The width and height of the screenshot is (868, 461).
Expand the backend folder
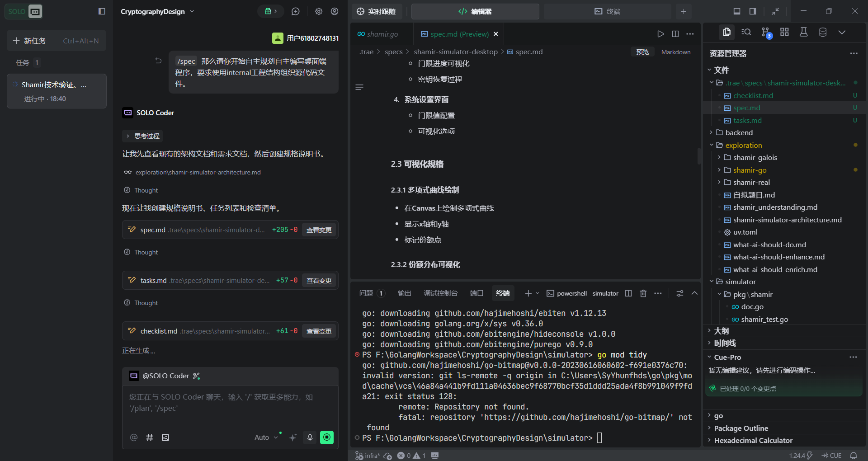coord(739,132)
